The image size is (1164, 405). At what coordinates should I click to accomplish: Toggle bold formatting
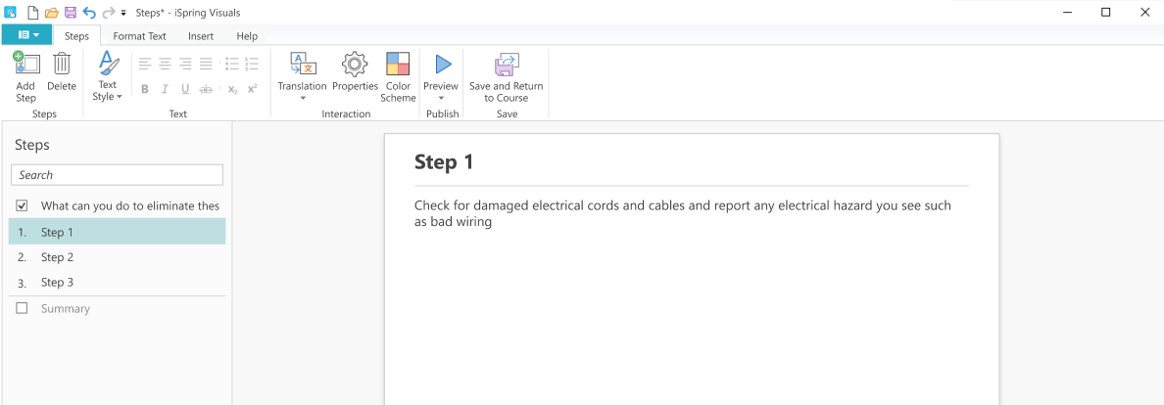pyautogui.click(x=145, y=89)
